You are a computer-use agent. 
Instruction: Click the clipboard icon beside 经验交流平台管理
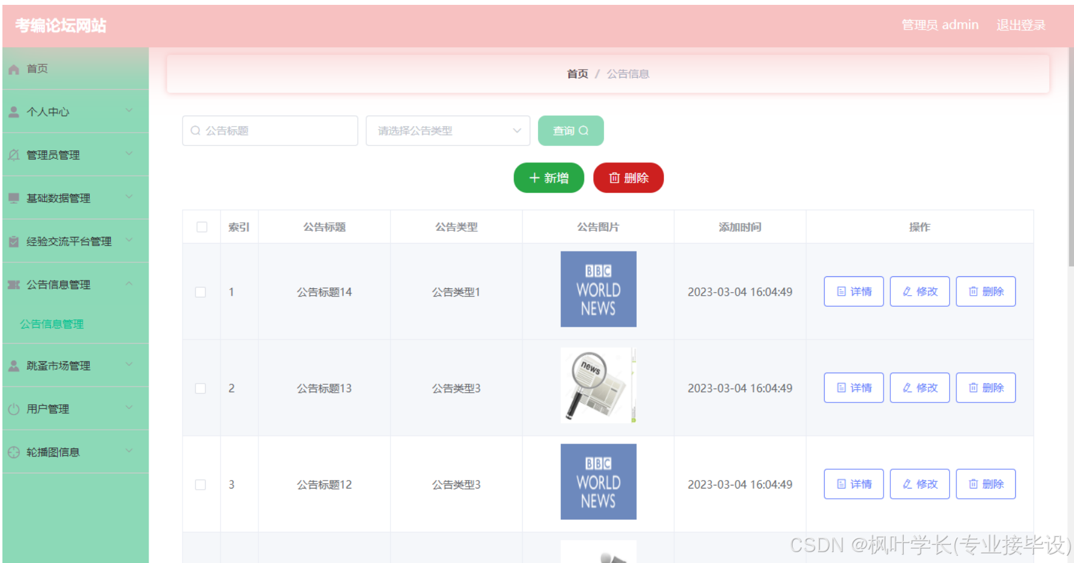[x=14, y=241]
